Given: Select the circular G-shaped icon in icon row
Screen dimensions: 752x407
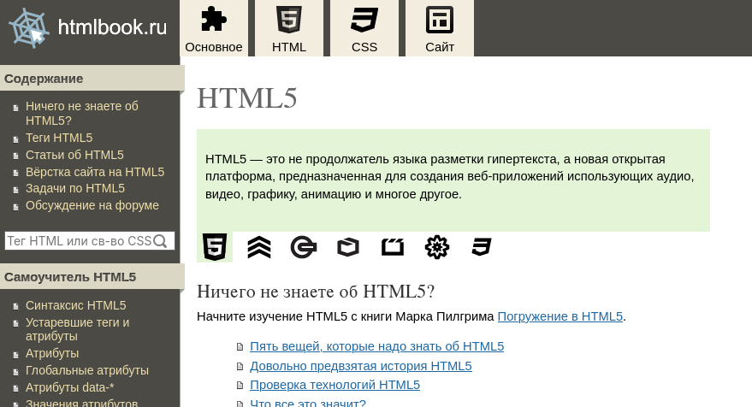Looking at the screenshot, I should pos(304,247).
